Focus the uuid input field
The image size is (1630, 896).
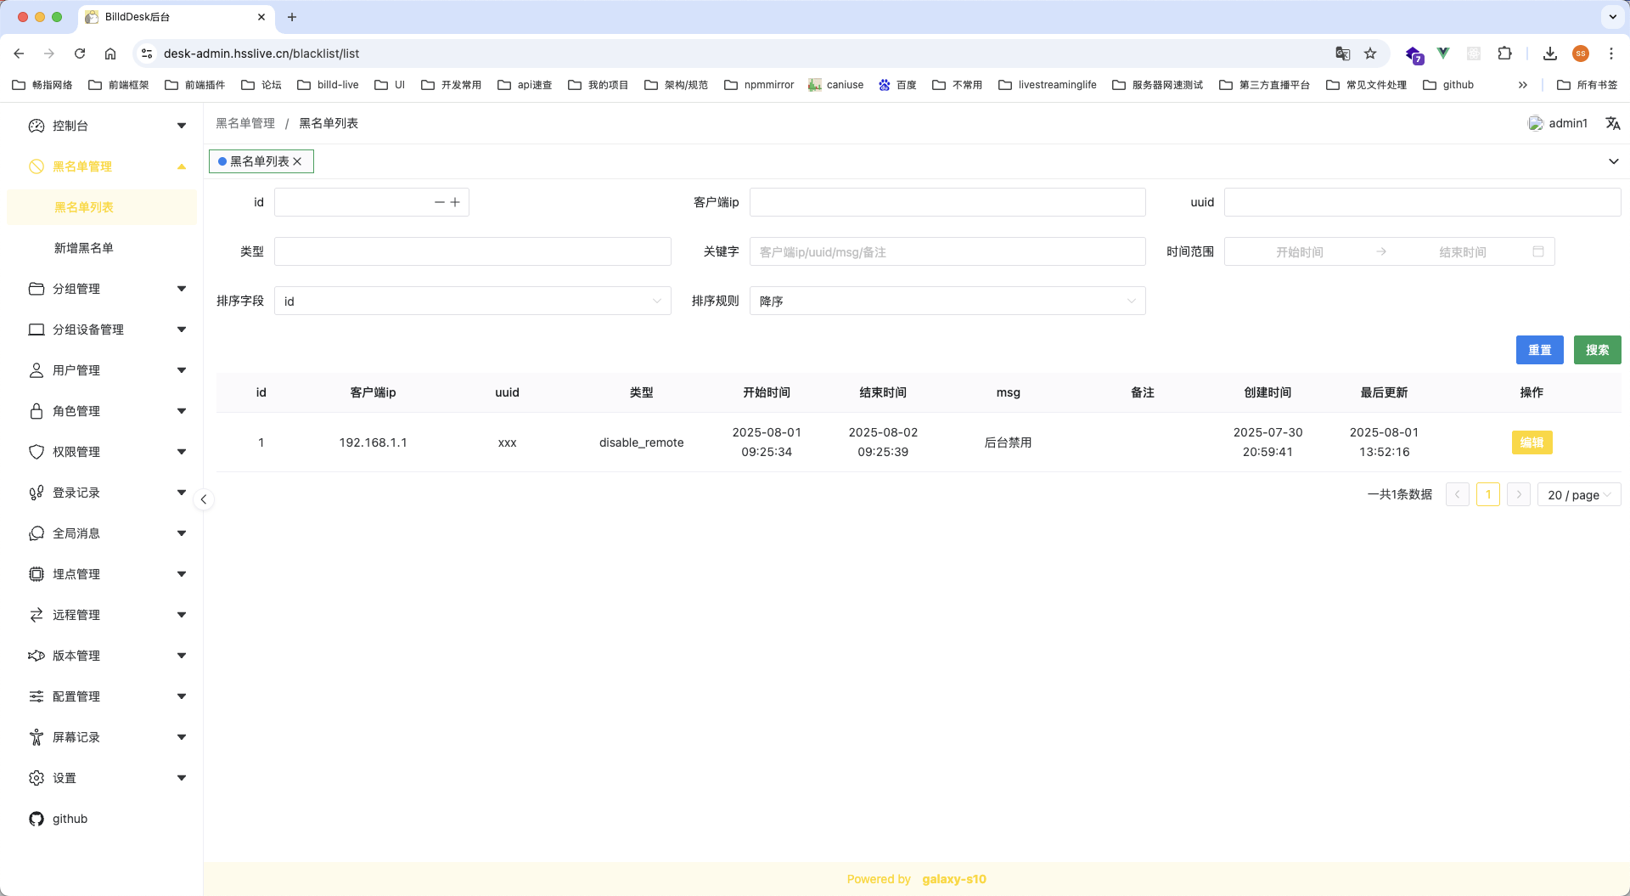click(x=1422, y=202)
